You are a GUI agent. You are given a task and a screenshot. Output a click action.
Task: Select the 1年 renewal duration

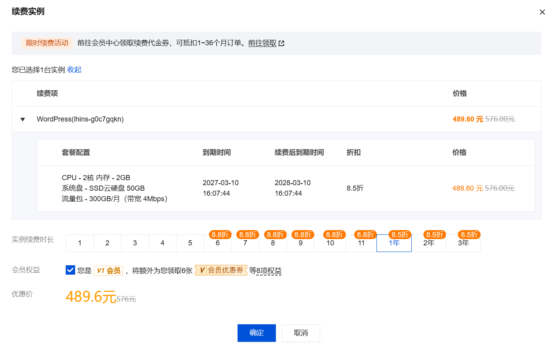[394, 243]
